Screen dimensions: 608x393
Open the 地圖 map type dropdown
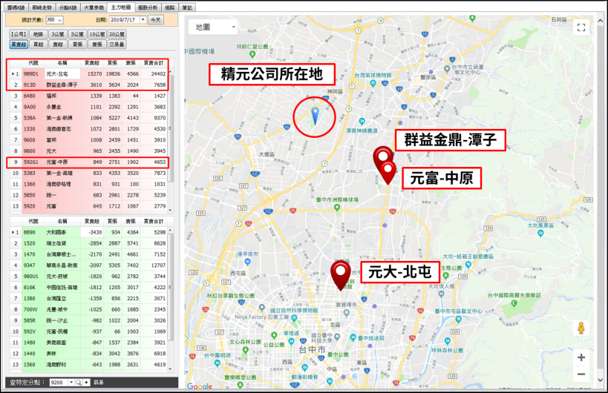[x=213, y=27]
